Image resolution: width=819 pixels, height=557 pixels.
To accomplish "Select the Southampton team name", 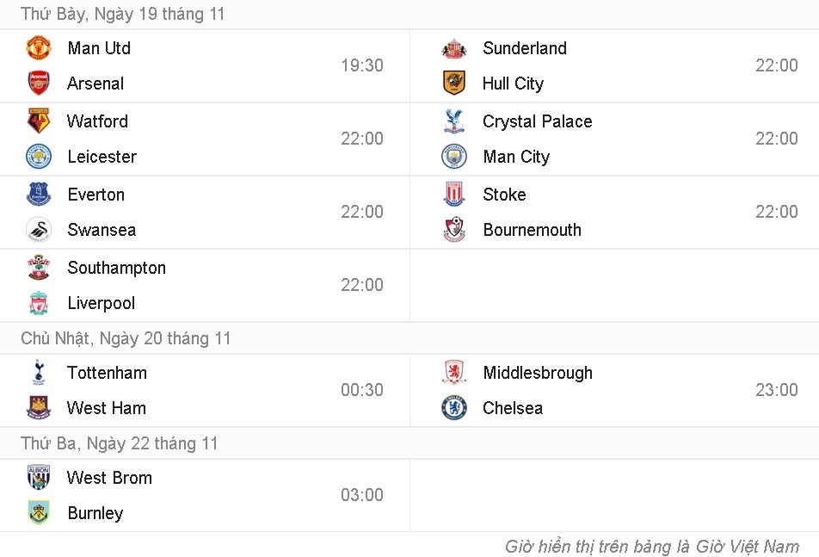I will 116,268.
